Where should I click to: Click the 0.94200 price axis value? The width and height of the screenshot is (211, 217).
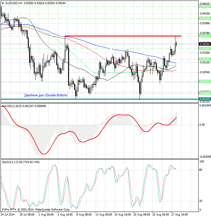205,14
